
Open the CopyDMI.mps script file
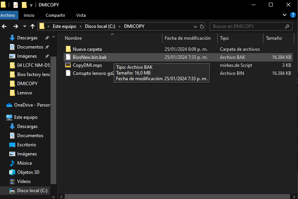[87, 65]
